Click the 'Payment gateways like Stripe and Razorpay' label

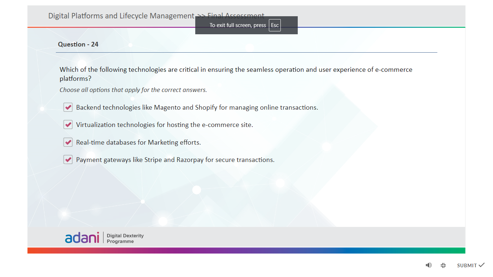[175, 160]
